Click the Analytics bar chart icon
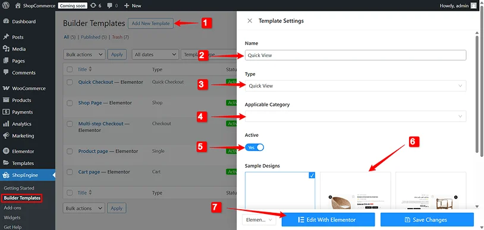 (x=5, y=124)
